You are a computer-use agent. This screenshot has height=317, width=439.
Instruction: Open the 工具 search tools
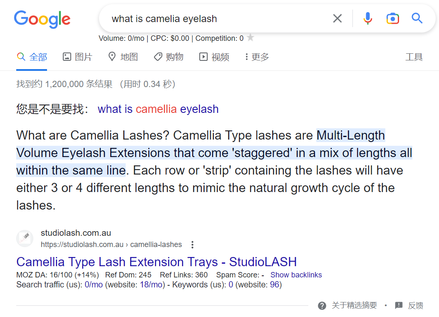(x=414, y=57)
